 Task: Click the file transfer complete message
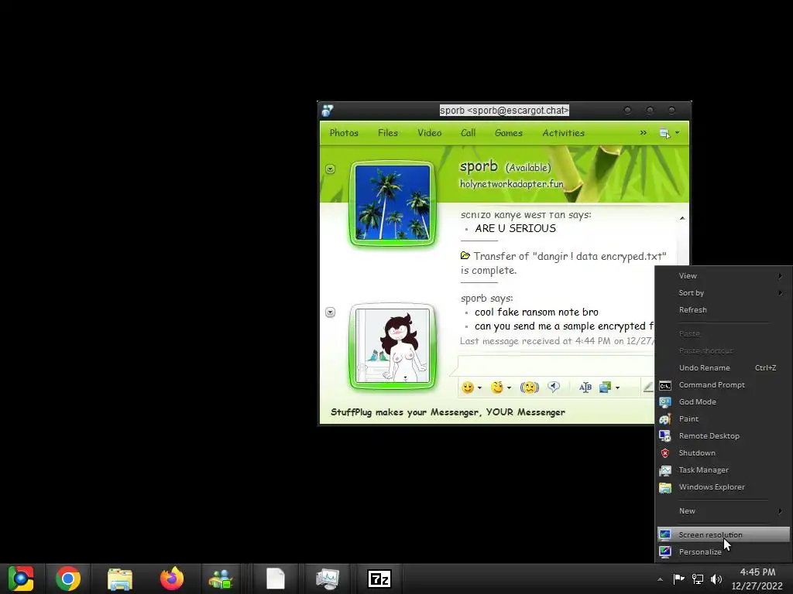(564, 263)
